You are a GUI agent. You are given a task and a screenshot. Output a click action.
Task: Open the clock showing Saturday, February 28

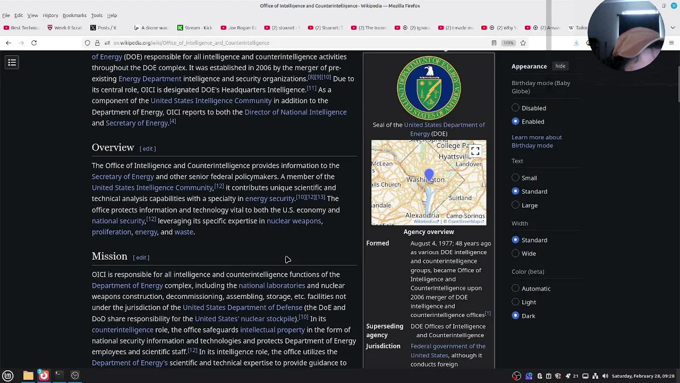643,376
